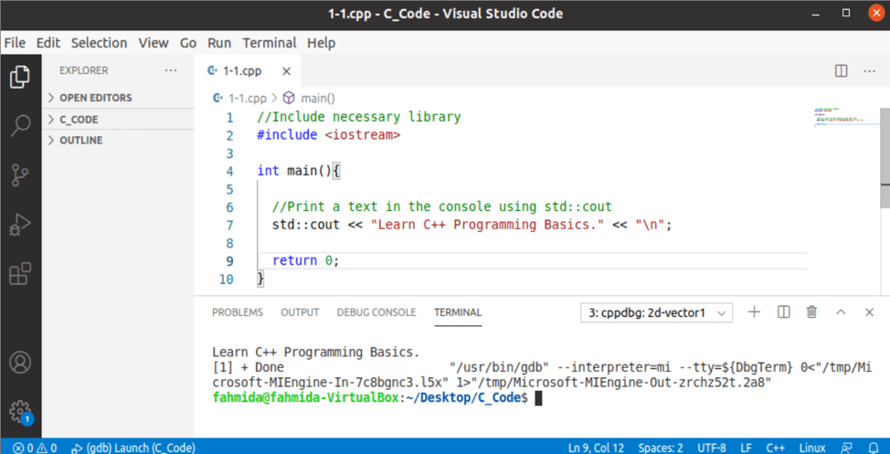Click (gdb) Launch (C_Code) in status bar
This screenshot has width=890, height=454.
pos(132,448)
